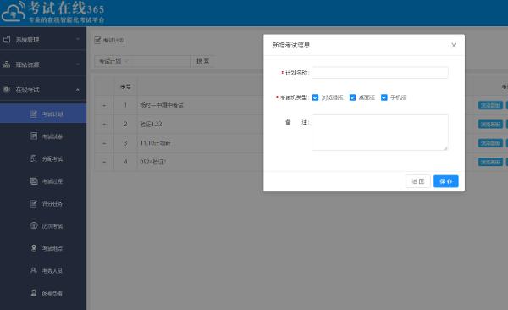Click the 备注 textarea in dialog
The height and width of the screenshot is (310, 508).
point(379,132)
